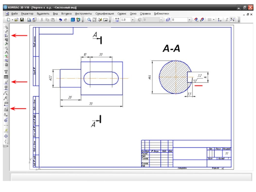
Task: Open the Инструменты menu
Action: click(x=83, y=14)
